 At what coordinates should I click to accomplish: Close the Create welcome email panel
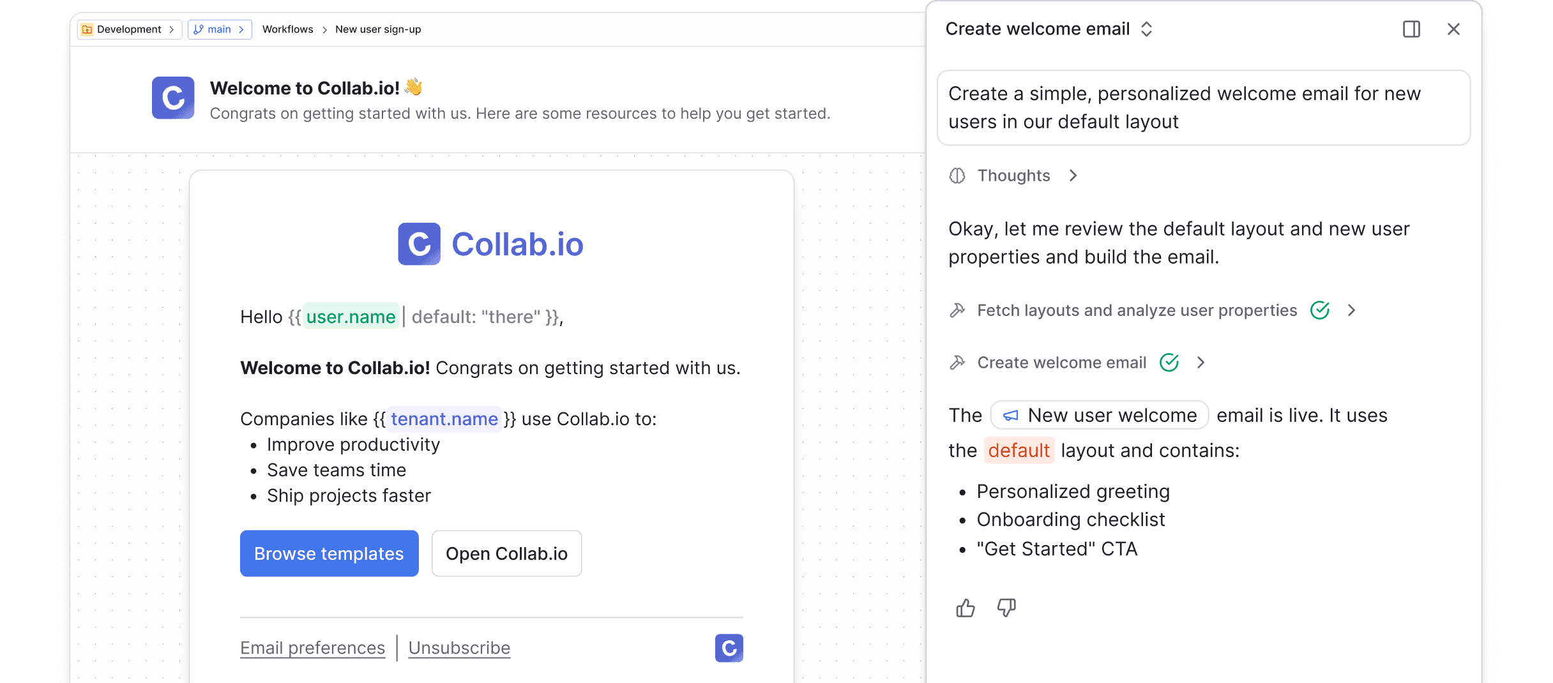pos(1453,29)
